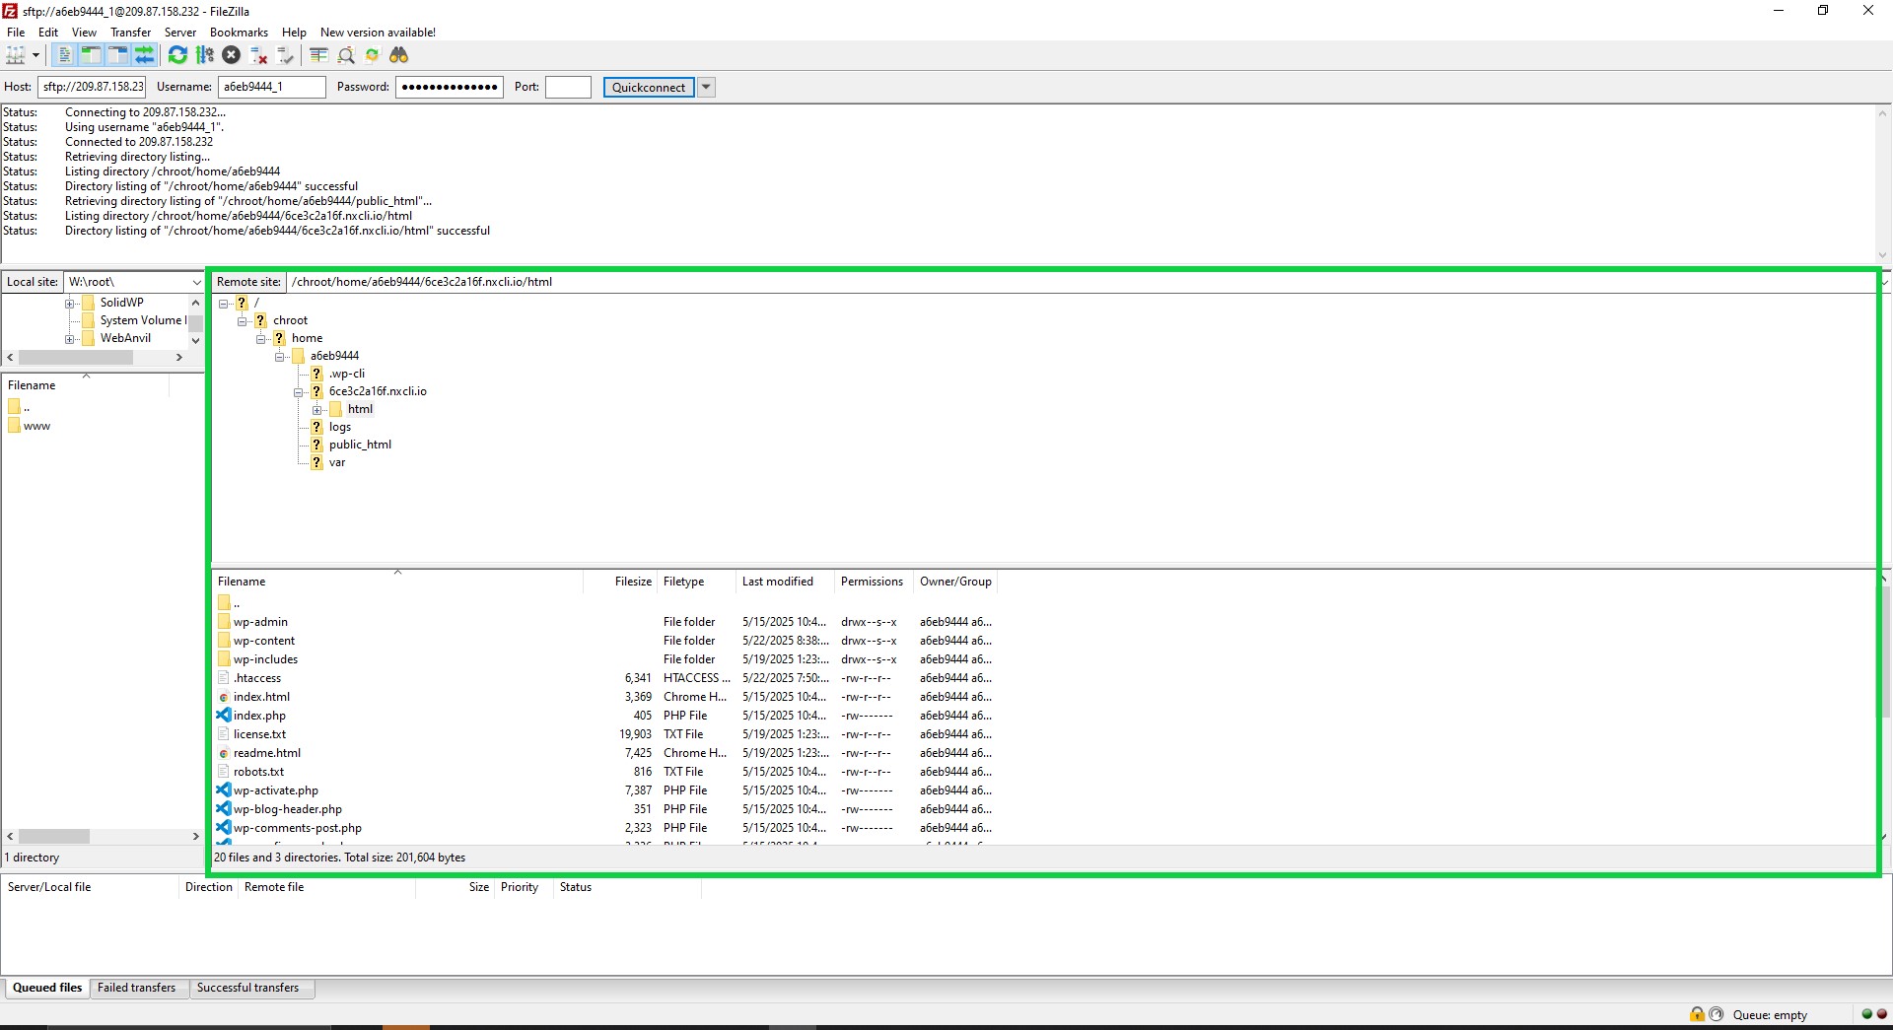Open the Quickconnect history dropdown
This screenshot has width=1893, height=1030.
tap(706, 87)
